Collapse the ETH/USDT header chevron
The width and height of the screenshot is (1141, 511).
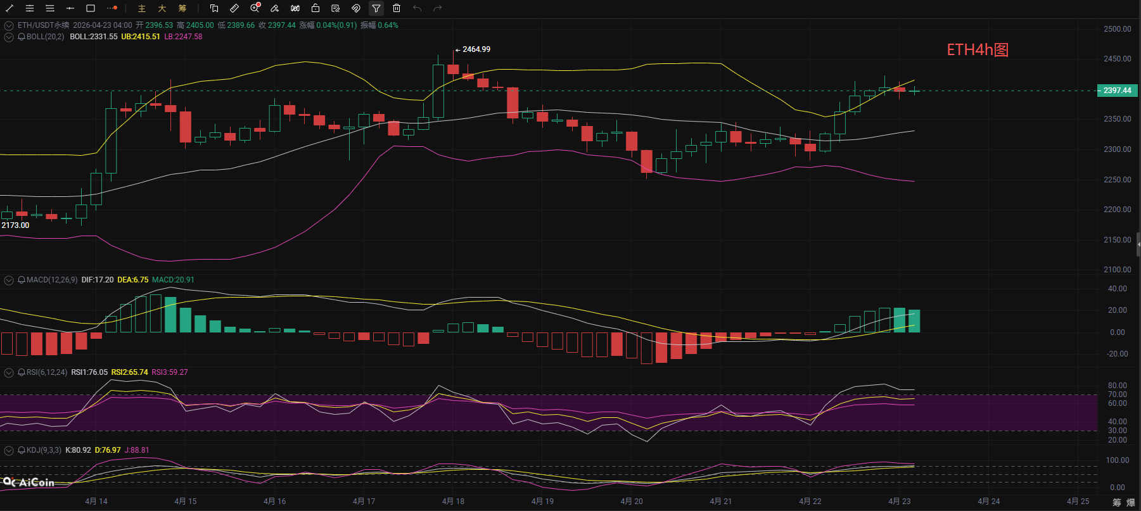click(x=9, y=25)
